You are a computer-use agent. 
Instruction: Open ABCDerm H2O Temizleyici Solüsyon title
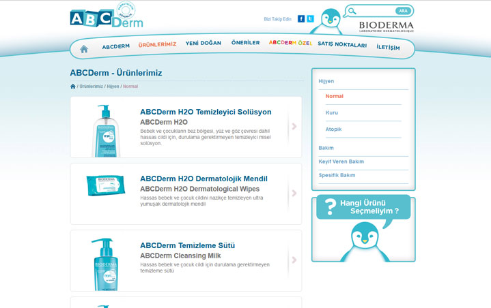click(206, 112)
